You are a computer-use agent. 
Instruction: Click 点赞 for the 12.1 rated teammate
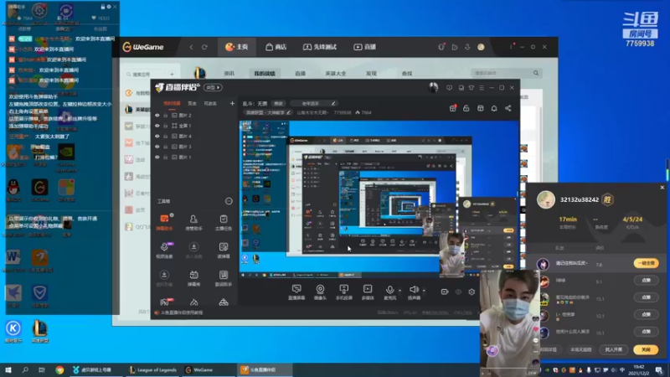click(646, 315)
